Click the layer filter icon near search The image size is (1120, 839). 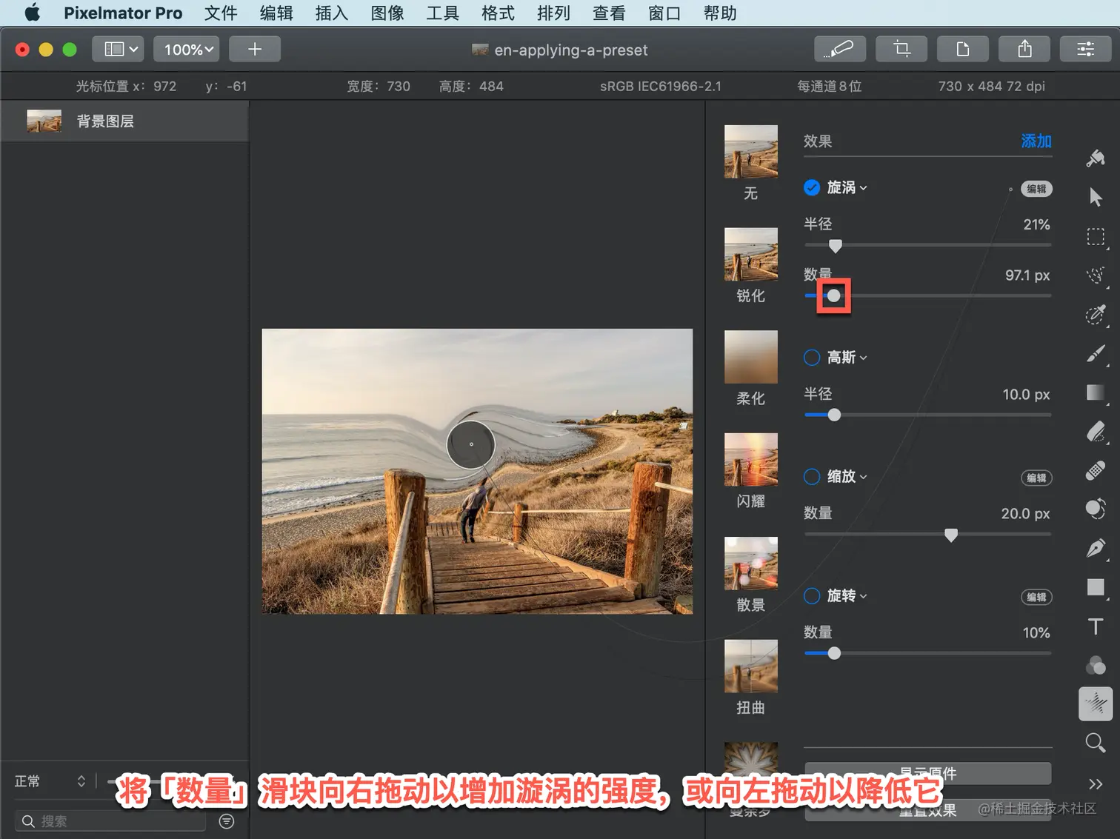[x=227, y=821]
